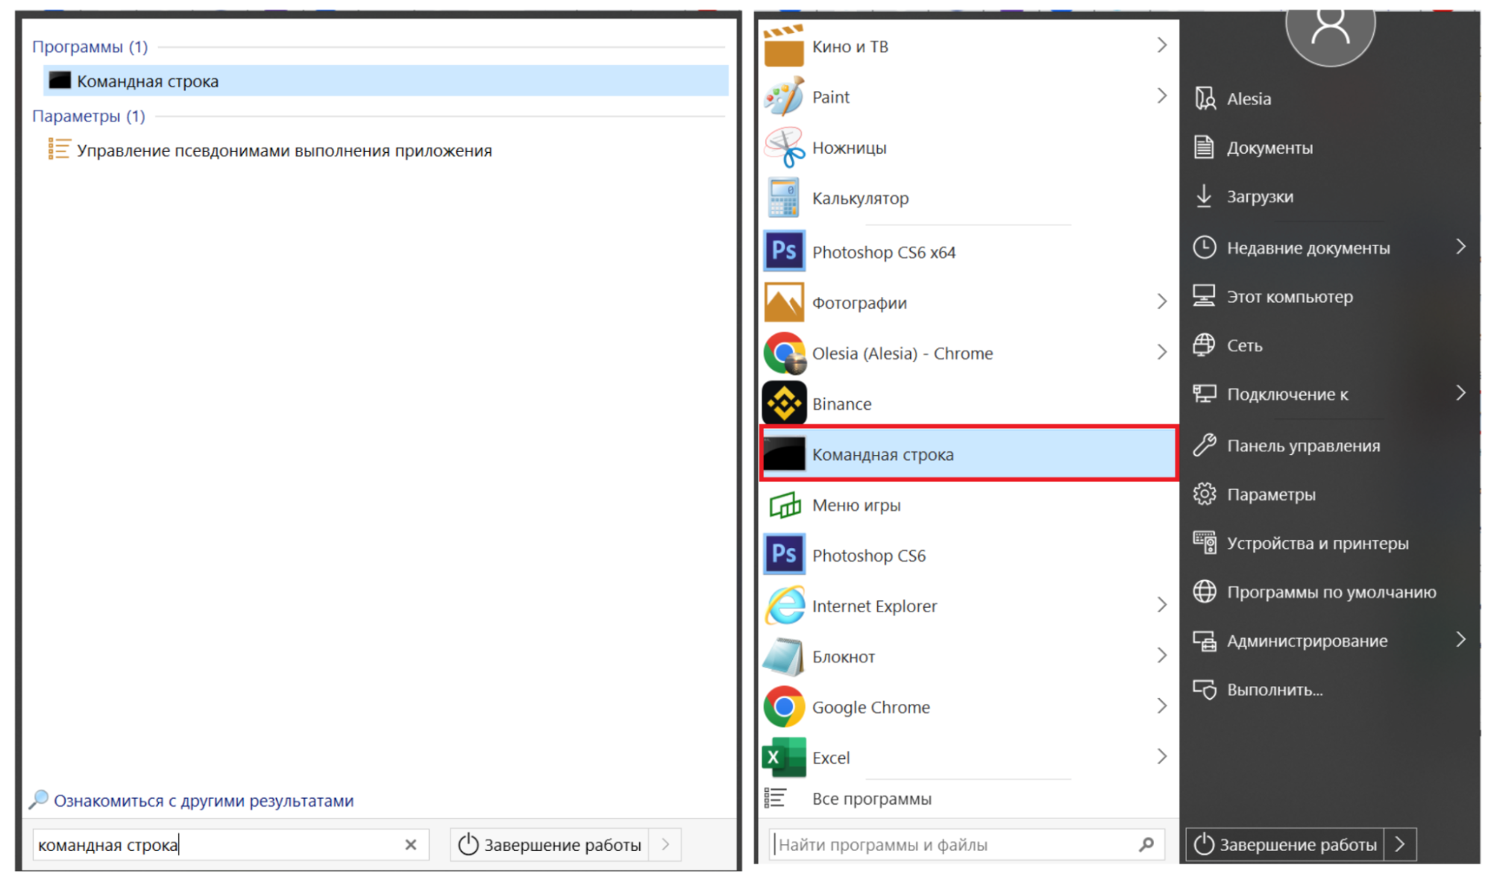Launch the Snipping tool scissors icon

click(x=783, y=148)
